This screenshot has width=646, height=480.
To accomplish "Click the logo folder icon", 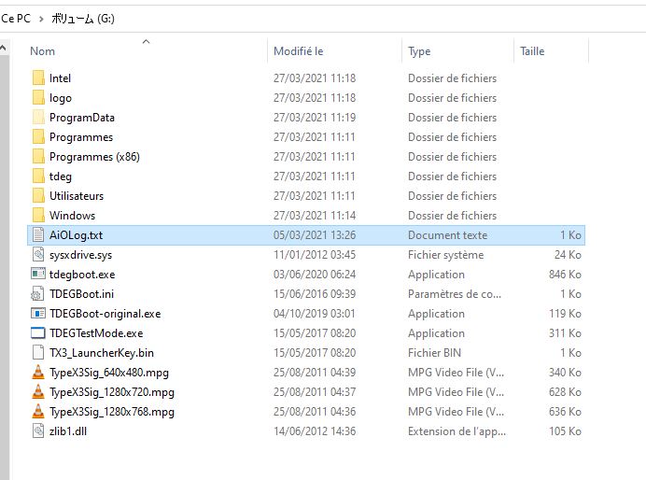I will point(38,98).
